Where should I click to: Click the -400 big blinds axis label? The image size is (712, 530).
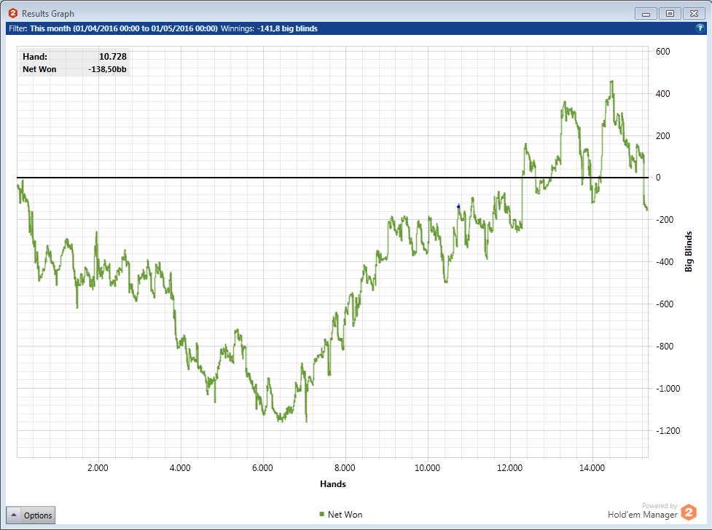[665, 262]
